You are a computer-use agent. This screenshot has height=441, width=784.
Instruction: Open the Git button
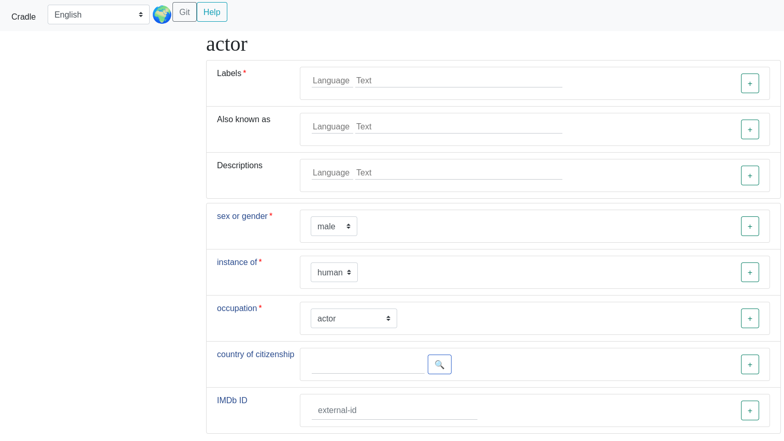point(184,12)
